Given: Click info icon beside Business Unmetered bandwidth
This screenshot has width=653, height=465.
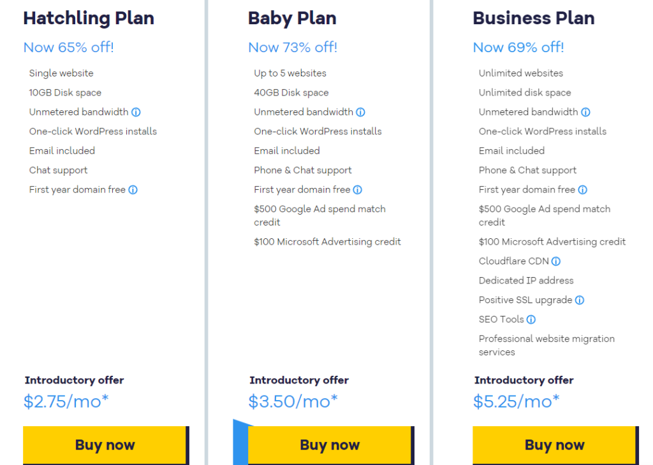Looking at the screenshot, I should (x=585, y=112).
